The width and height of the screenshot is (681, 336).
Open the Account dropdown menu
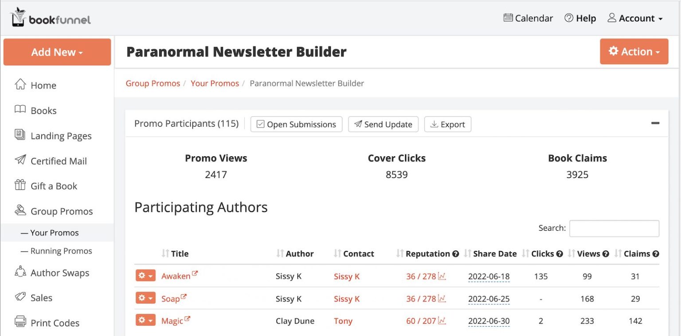635,18
